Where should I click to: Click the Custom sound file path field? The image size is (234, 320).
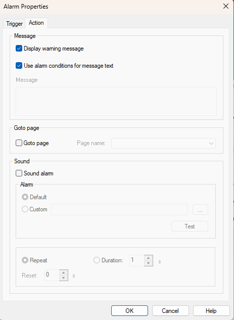pos(119,209)
